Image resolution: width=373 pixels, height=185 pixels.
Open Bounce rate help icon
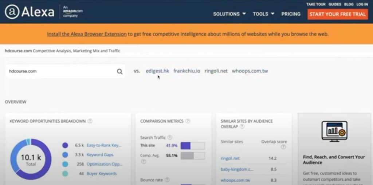pyautogui.click(x=167, y=180)
